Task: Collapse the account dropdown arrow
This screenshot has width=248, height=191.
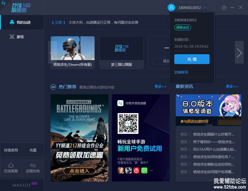Action: (205, 8)
